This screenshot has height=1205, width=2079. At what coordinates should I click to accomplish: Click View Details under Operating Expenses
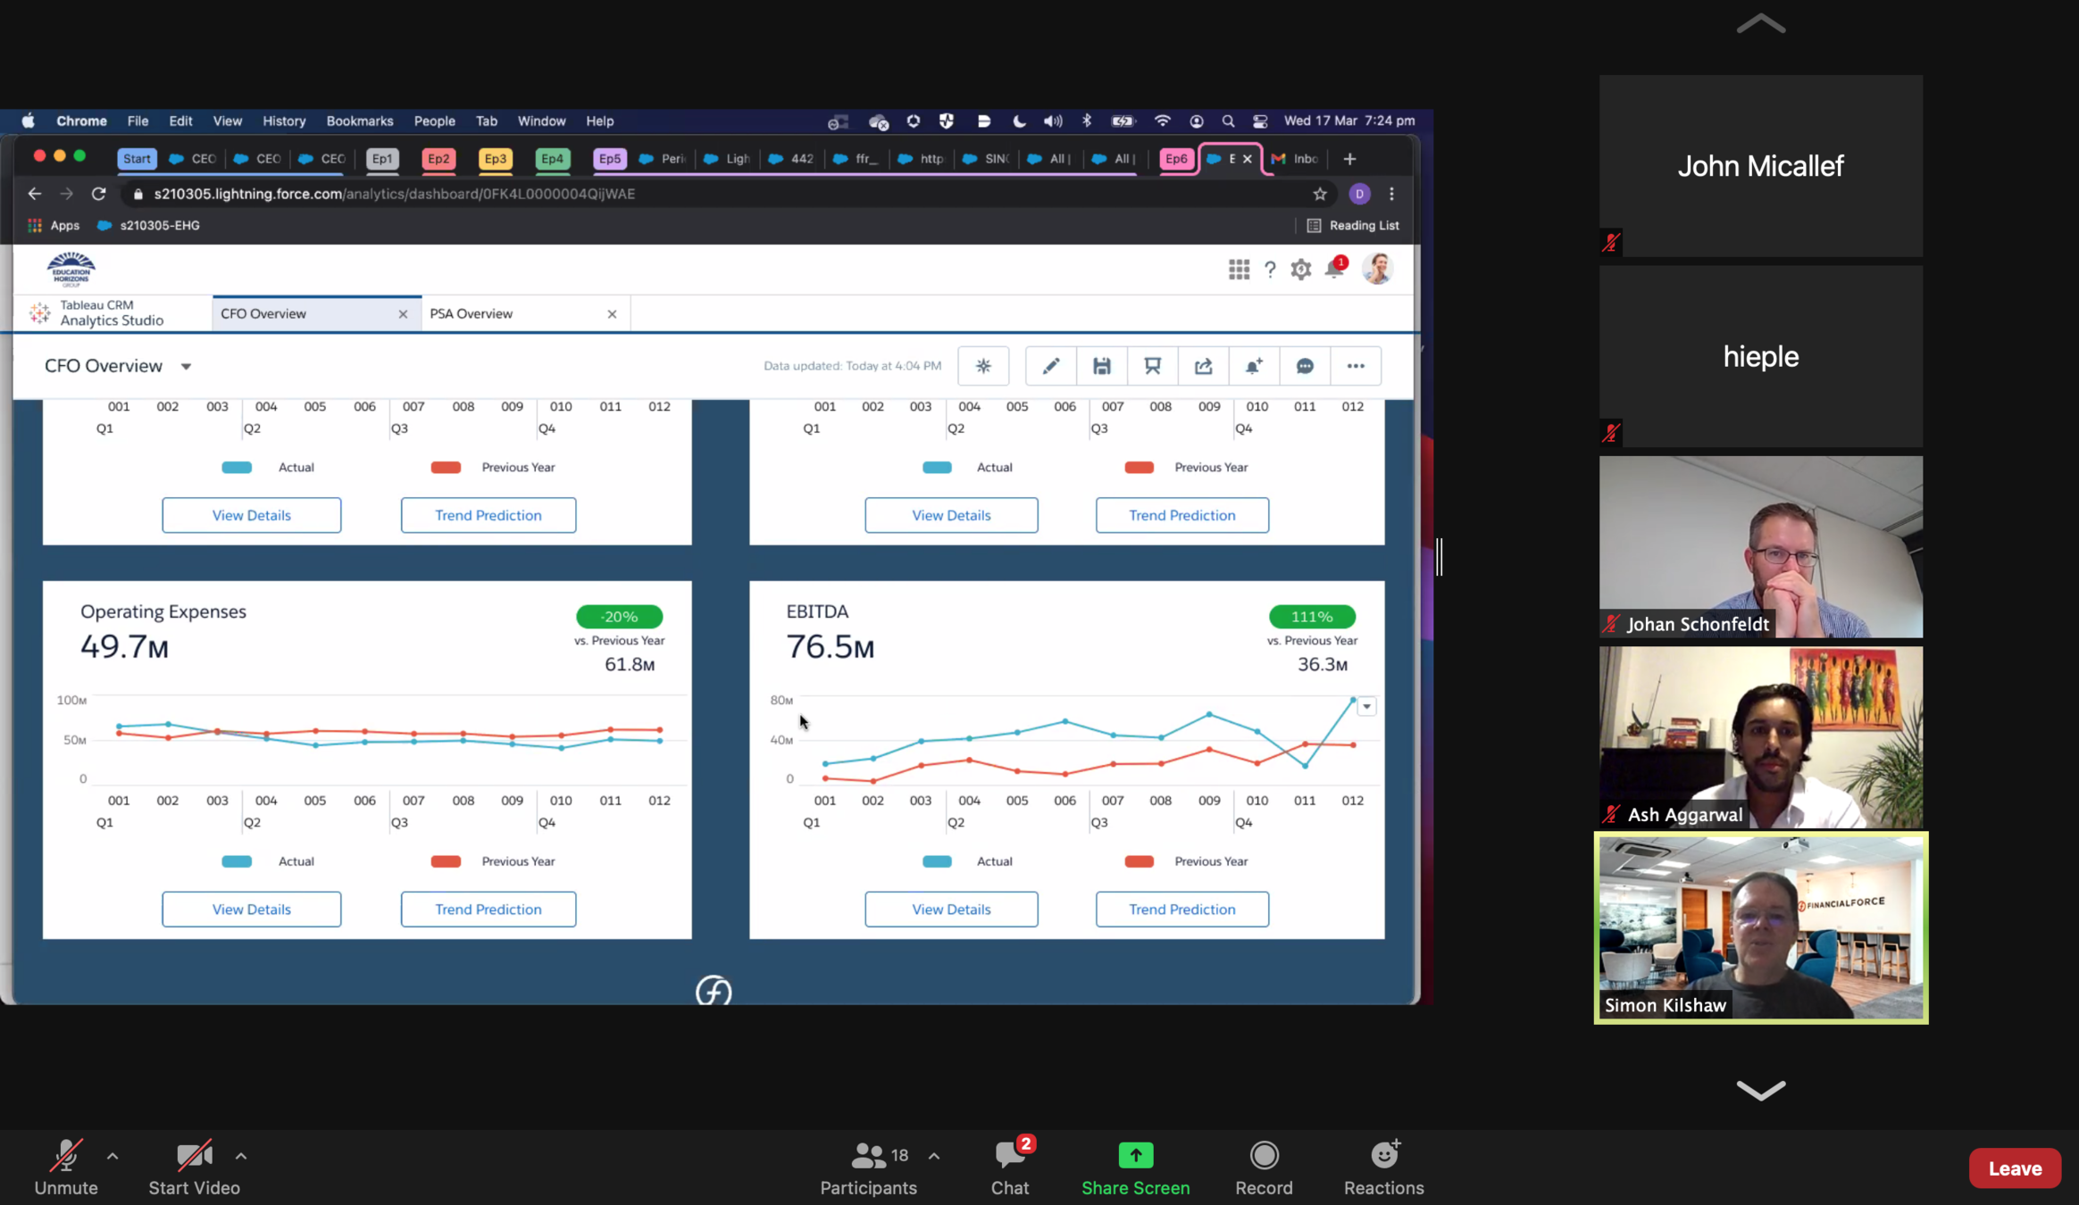[x=251, y=909]
